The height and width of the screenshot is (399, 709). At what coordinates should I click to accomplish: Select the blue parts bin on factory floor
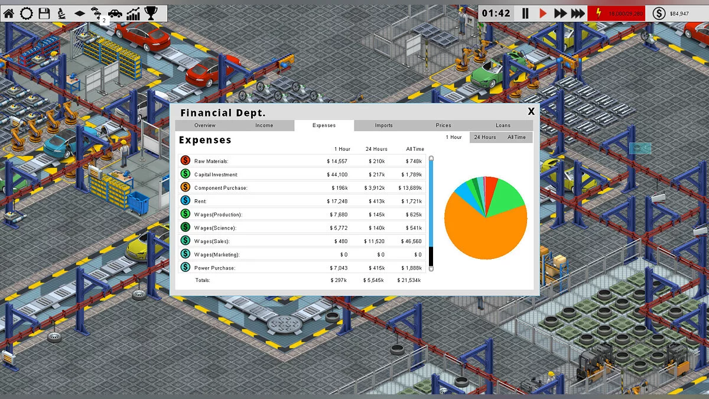138,203
